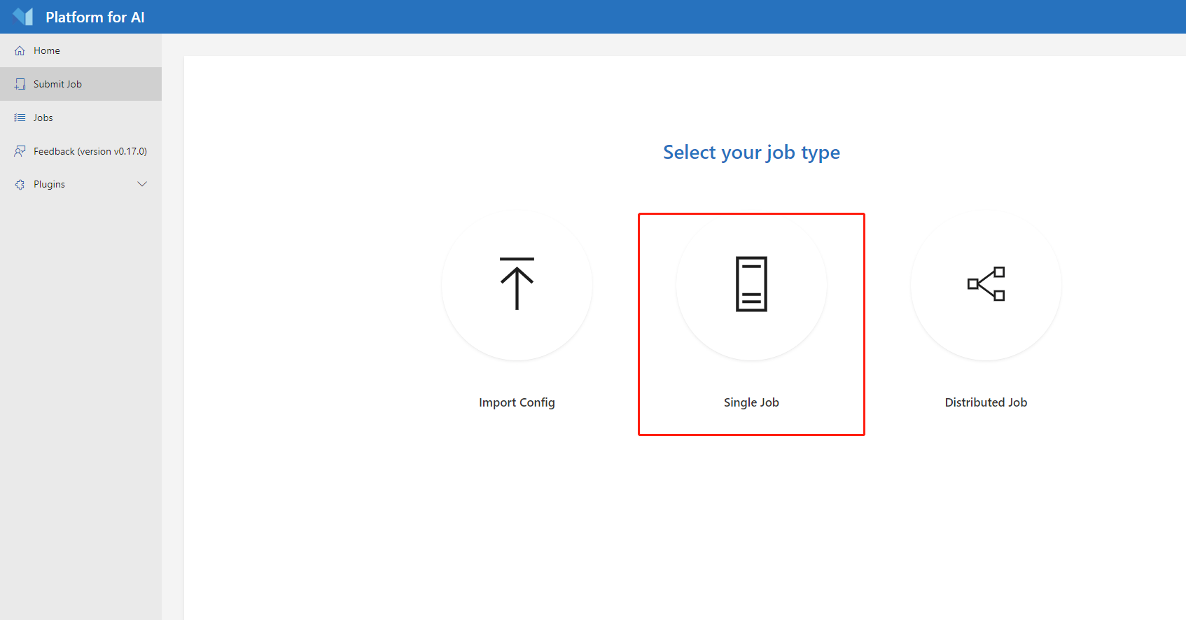The image size is (1186, 620).
Task: Click the Plugins puzzle icon in sidebar
Action: point(20,185)
